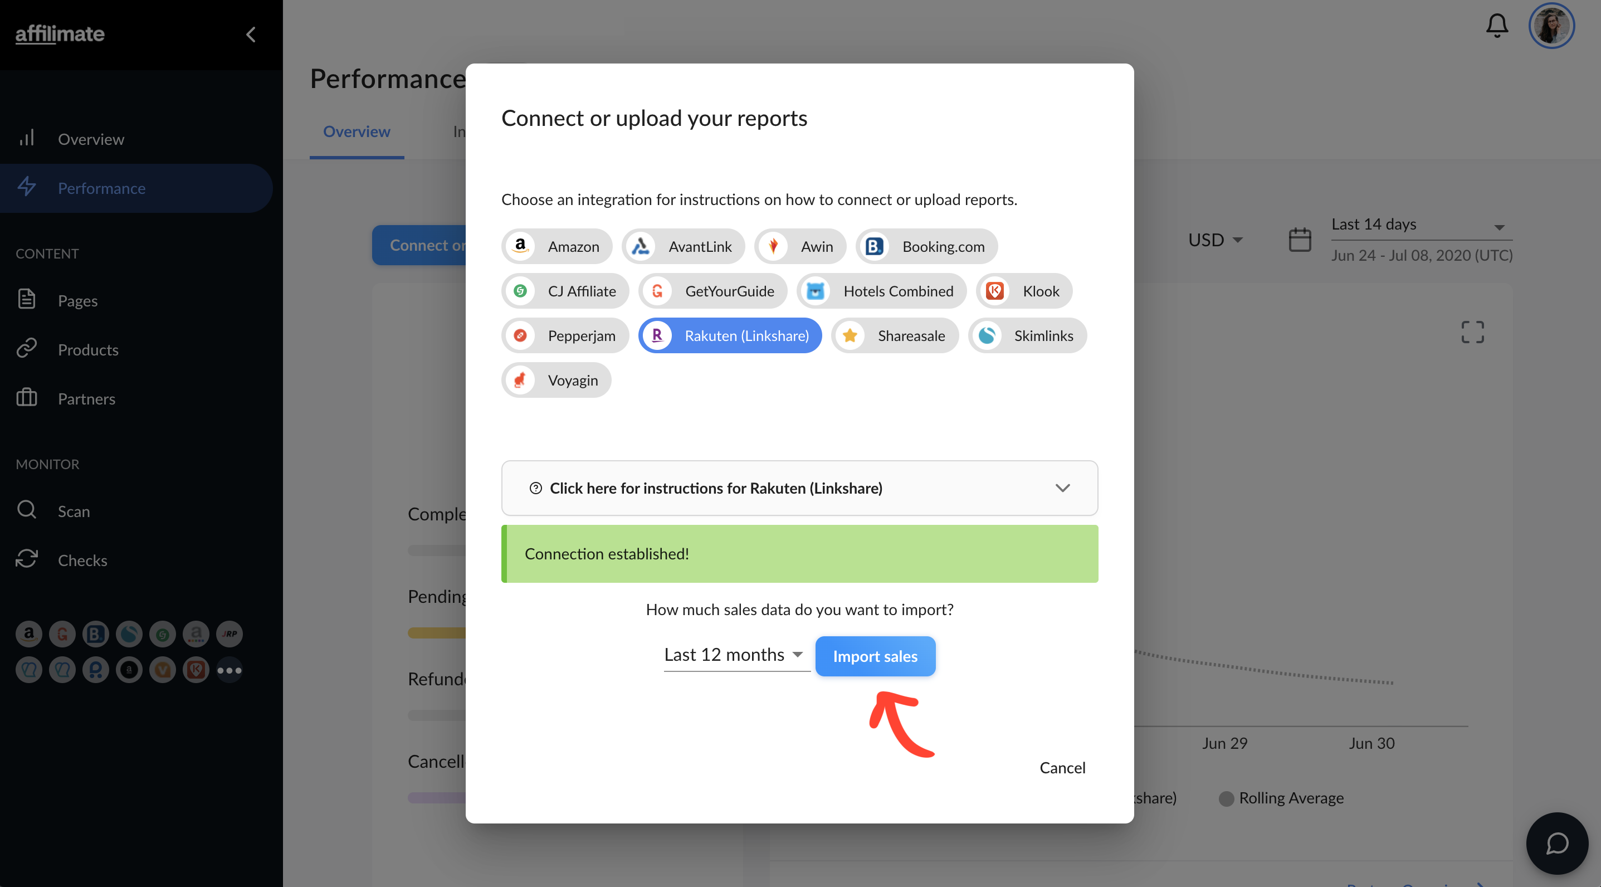Open the Last 12 months dropdown
Image resolution: width=1601 pixels, height=887 pixels.
pos(736,655)
